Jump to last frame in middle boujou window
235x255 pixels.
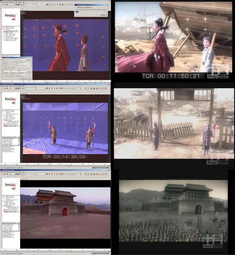pos(62,88)
